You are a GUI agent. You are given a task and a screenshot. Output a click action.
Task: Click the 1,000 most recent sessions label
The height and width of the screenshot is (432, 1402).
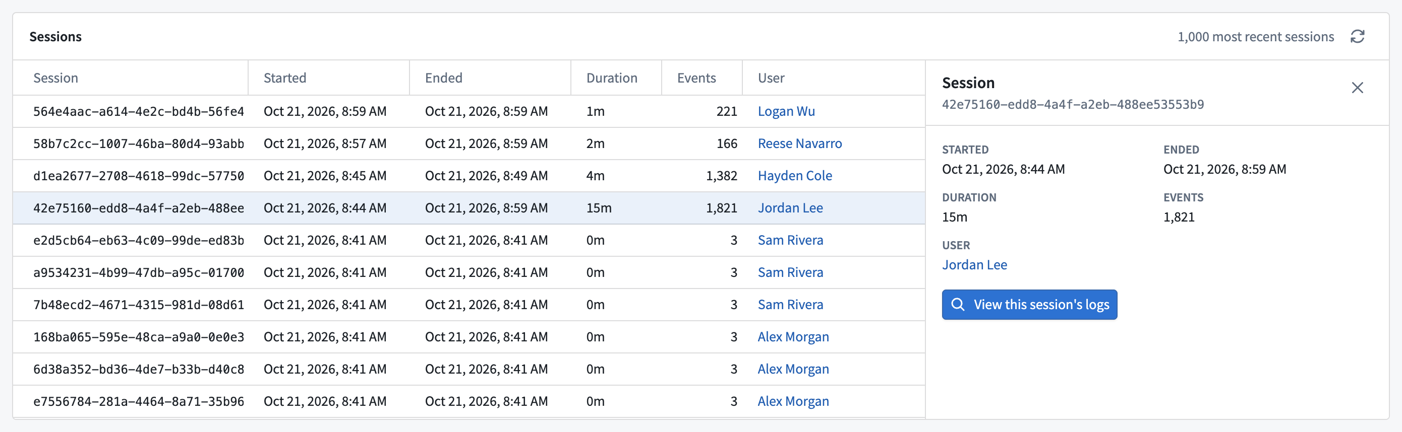(1255, 36)
